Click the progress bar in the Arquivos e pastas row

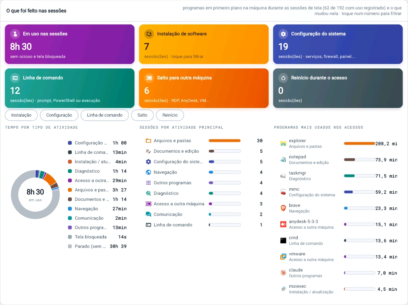tap(225, 141)
